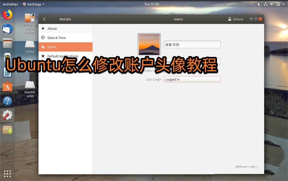Minimize the Settings window

click(251, 19)
